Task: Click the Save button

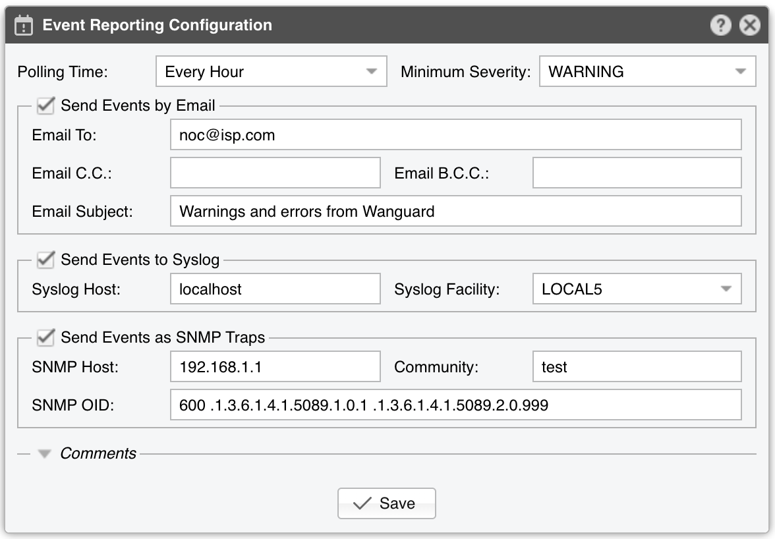Action: (386, 503)
